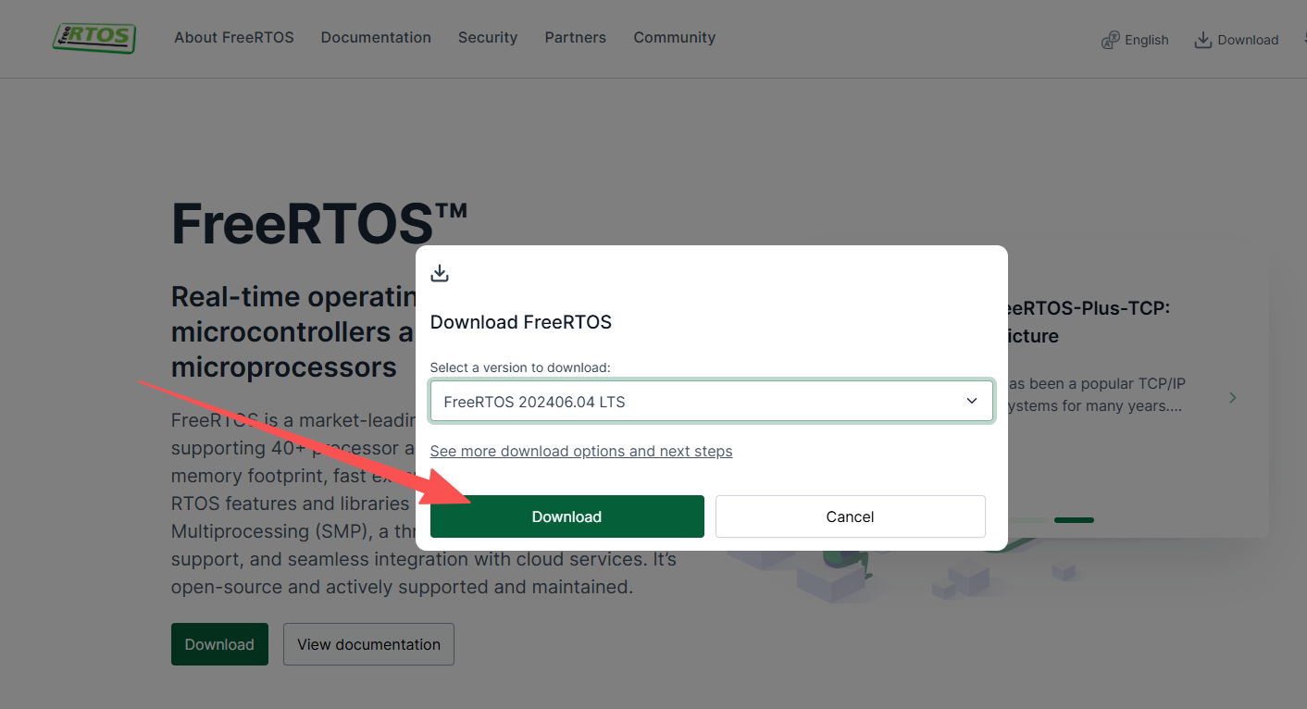Click the green Download button in dialog
This screenshot has height=709, width=1307.
click(x=567, y=516)
